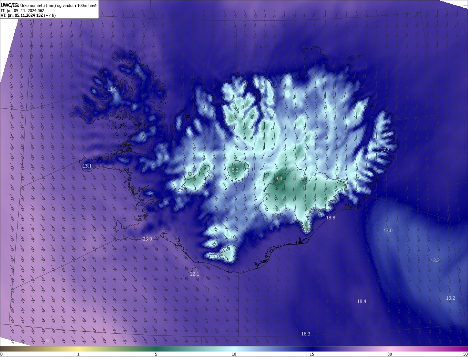Click the 18.4 value label over the ocean
The height and width of the screenshot is (357, 468).
coord(362,302)
